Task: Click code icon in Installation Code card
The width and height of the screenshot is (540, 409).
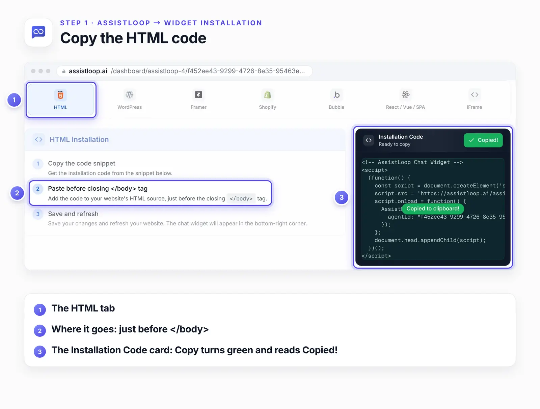Action: point(369,140)
